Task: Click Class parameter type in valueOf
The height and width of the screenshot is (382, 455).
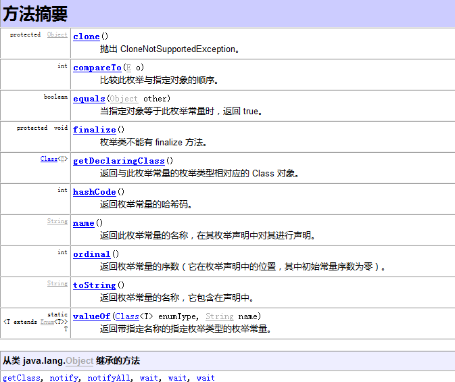Action: (x=127, y=316)
